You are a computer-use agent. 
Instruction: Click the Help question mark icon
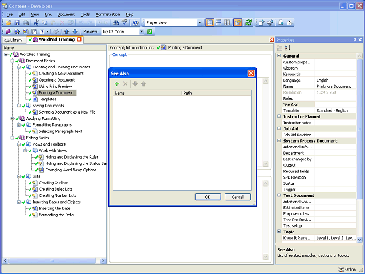pyautogui.click(x=136, y=23)
